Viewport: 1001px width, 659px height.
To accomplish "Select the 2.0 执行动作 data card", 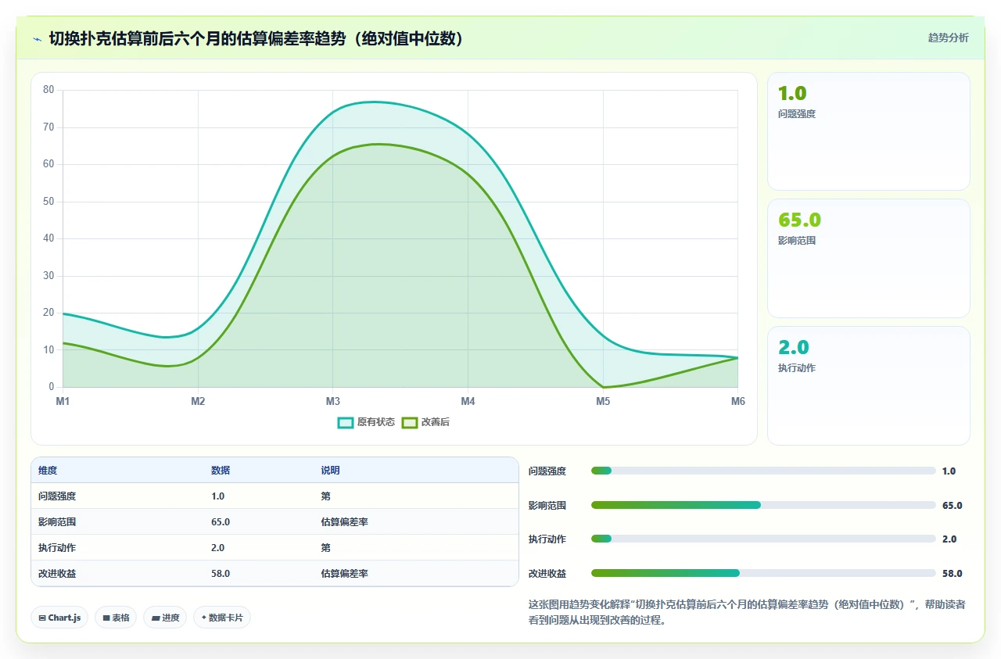I will click(x=869, y=385).
